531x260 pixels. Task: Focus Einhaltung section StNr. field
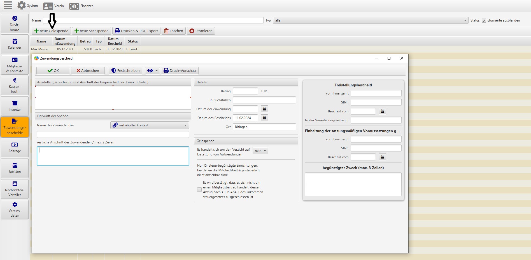coord(376,148)
